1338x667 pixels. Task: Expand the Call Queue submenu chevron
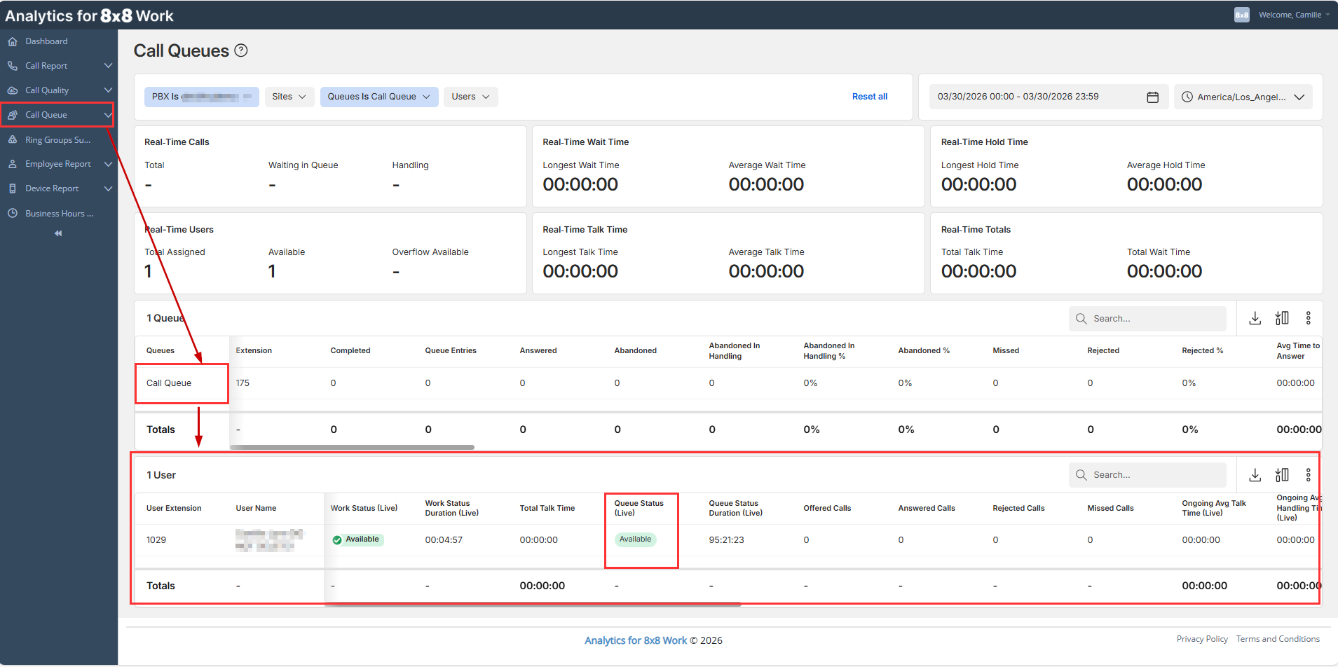tap(108, 115)
